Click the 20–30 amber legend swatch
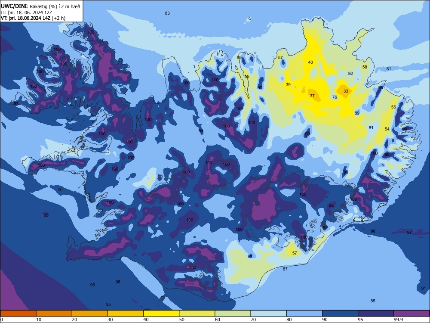The width and height of the screenshot is (430, 323). (x=90, y=314)
